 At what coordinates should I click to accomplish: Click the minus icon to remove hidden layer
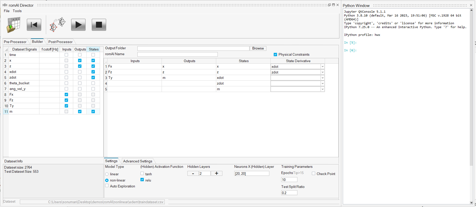tap(193, 174)
